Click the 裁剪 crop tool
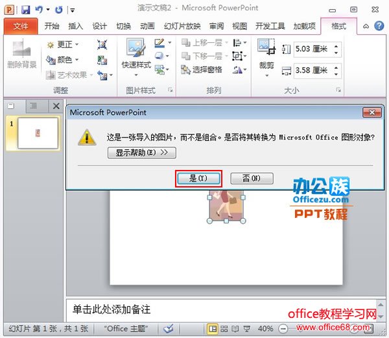389x338 pixels. [266, 57]
